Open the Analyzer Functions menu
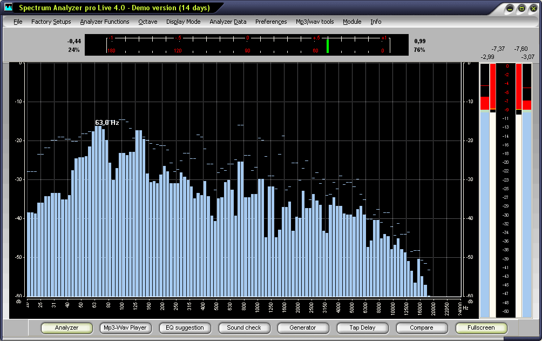542x341 pixels. coord(105,22)
